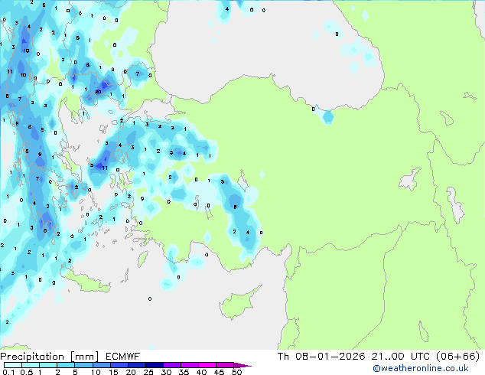Viewport: 485px width, 375px height.
Task: Pick the 35–40 mm violet legend swatch
Action: [189, 365]
